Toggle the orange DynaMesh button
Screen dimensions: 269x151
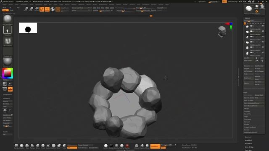click(x=155, y=146)
